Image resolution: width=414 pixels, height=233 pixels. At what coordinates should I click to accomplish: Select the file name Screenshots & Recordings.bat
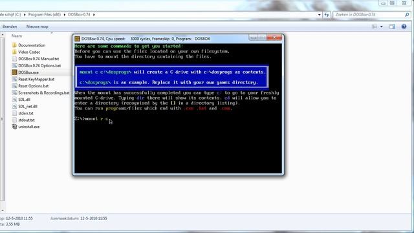coord(44,93)
